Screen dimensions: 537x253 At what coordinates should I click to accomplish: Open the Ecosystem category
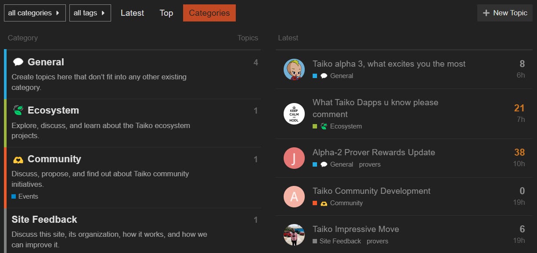pyautogui.click(x=53, y=110)
